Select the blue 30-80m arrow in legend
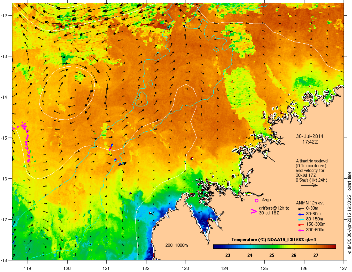 pos(301,214)
